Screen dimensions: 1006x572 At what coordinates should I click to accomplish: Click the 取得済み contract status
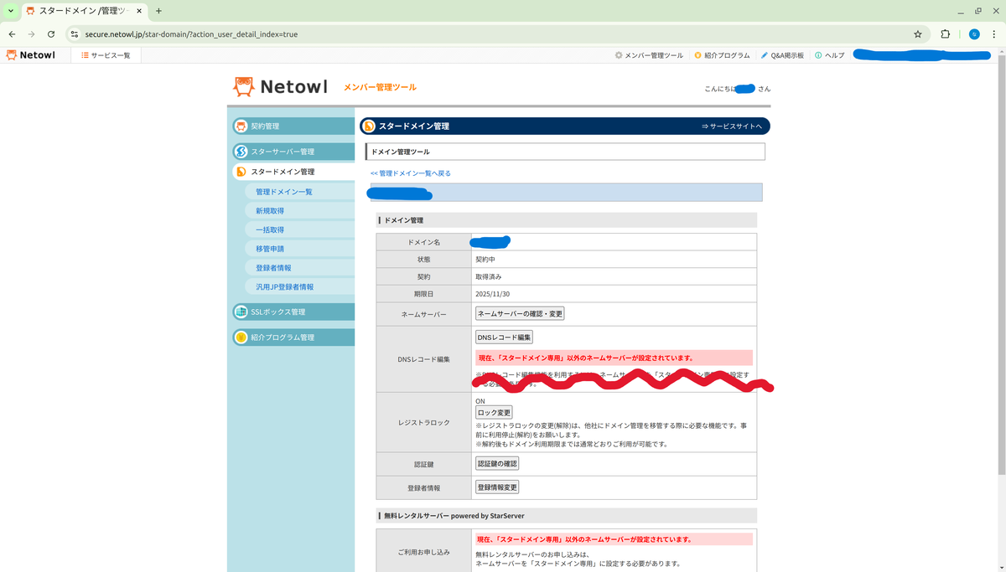click(489, 276)
